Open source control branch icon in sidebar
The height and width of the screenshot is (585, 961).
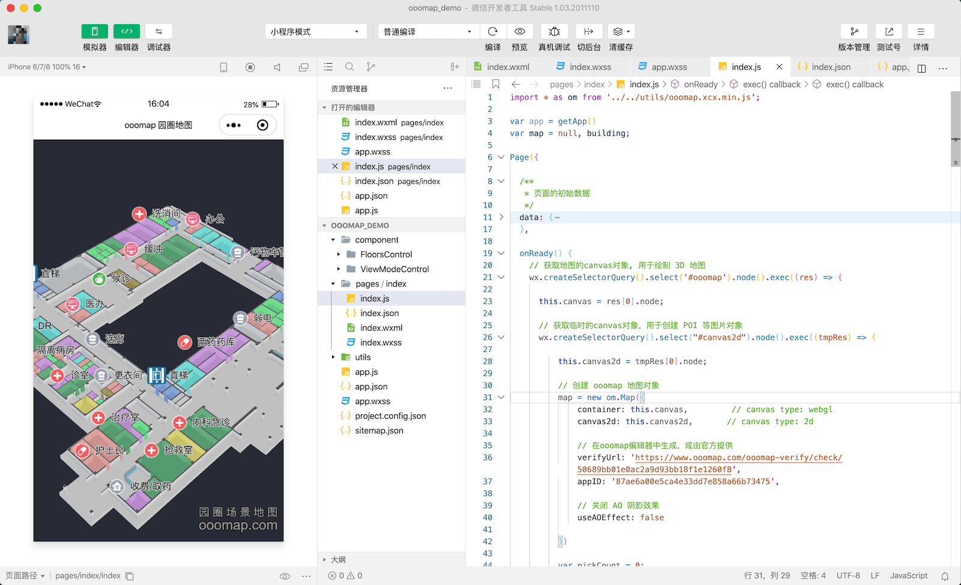371,67
